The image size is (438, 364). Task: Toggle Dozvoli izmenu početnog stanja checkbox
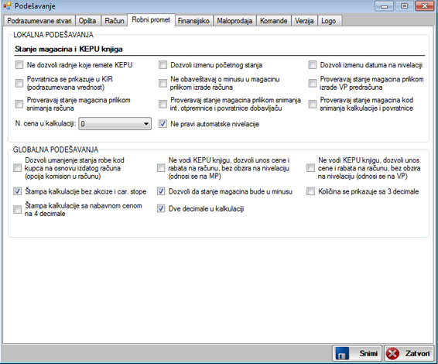tap(163, 65)
